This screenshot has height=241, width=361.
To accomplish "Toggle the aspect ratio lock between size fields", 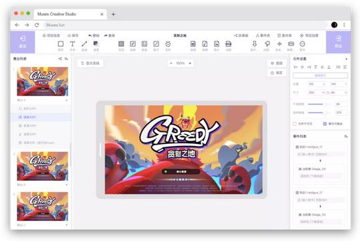I will coord(328,92).
